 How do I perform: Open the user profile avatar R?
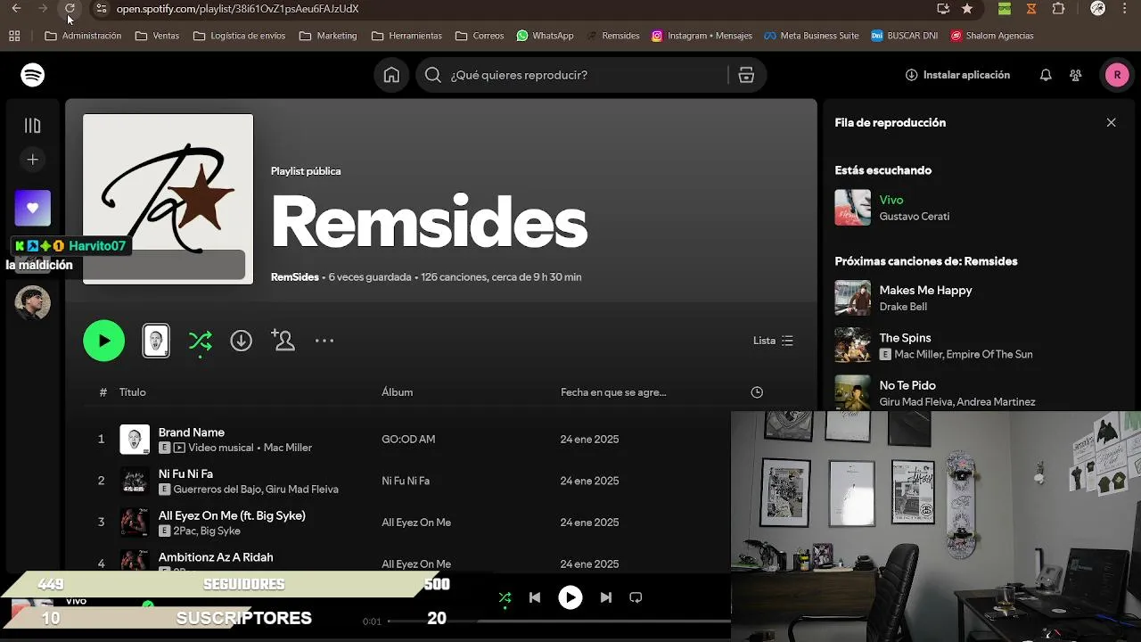pyautogui.click(x=1117, y=75)
